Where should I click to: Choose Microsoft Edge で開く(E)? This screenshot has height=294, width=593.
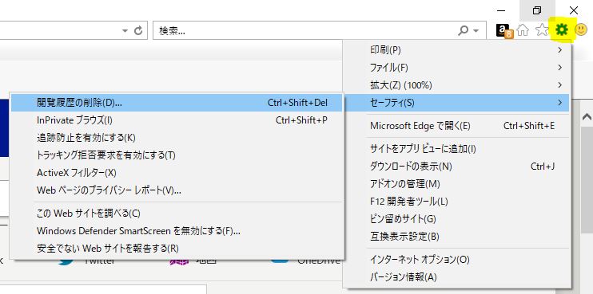[x=458, y=126]
